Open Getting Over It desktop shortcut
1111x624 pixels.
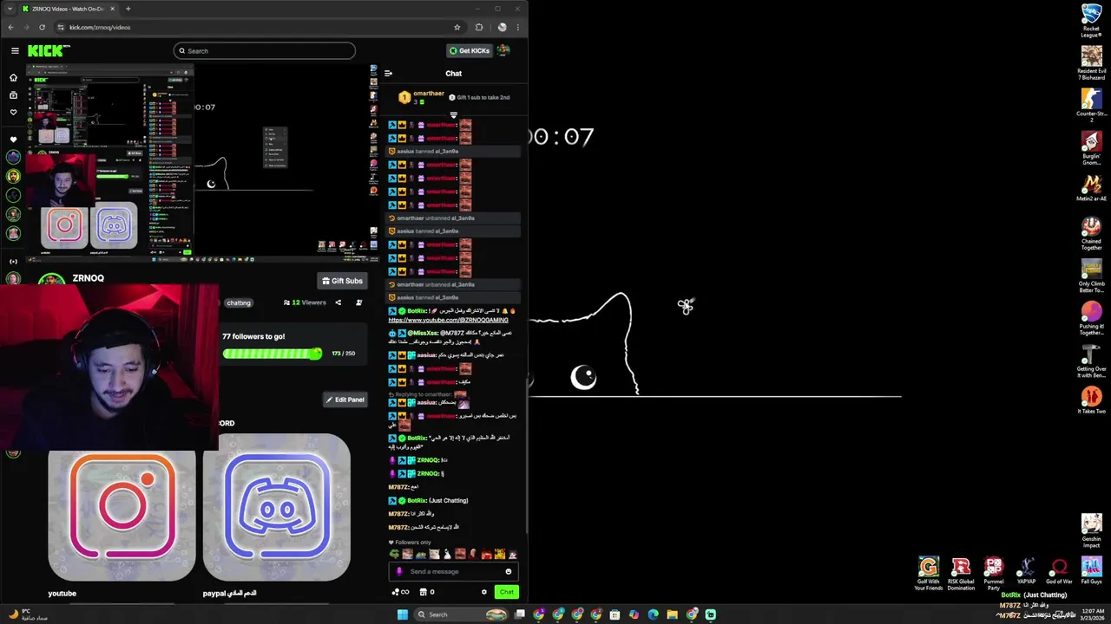click(x=1091, y=360)
